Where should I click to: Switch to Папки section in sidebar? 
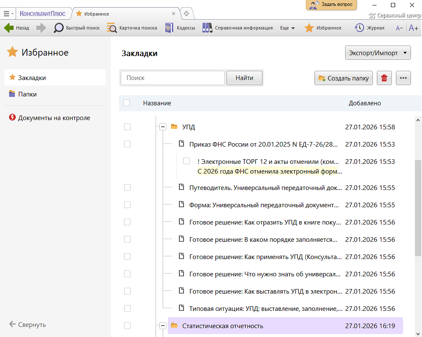(x=27, y=94)
